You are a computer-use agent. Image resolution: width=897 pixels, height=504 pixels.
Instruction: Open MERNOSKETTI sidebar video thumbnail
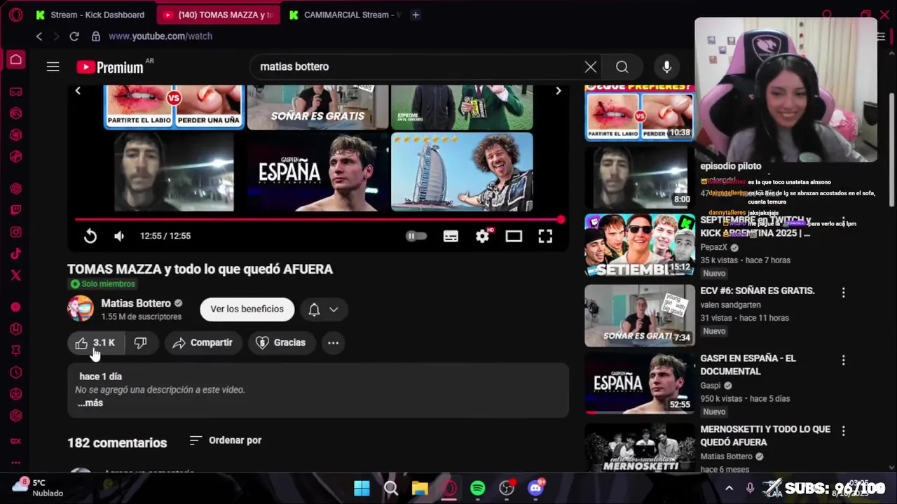[x=640, y=448]
